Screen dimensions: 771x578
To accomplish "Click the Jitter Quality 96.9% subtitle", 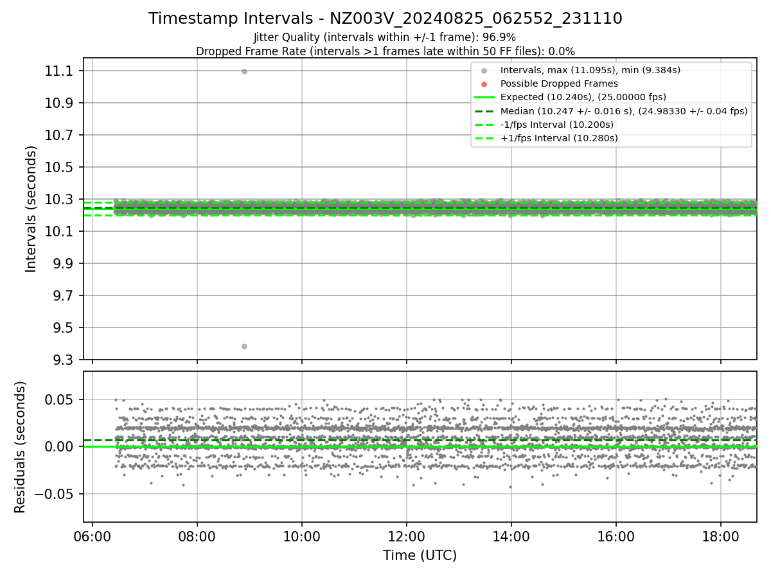I will click(x=385, y=37).
